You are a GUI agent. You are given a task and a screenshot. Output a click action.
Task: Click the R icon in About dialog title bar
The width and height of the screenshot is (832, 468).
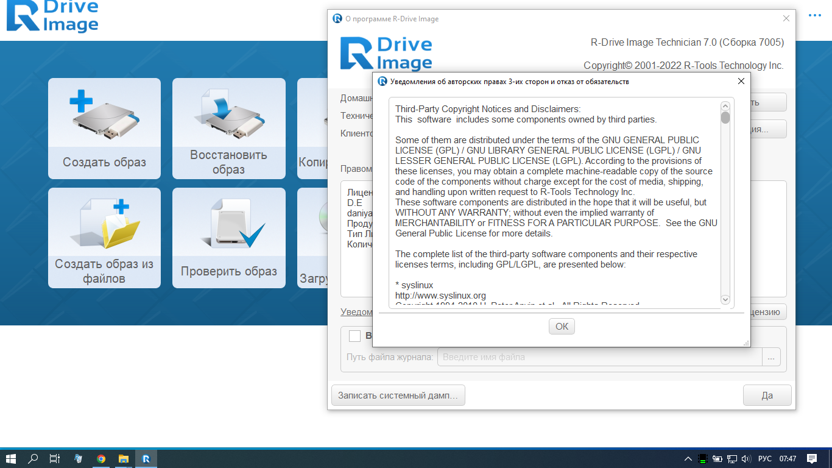pyautogui.click(x=337, y=19)
